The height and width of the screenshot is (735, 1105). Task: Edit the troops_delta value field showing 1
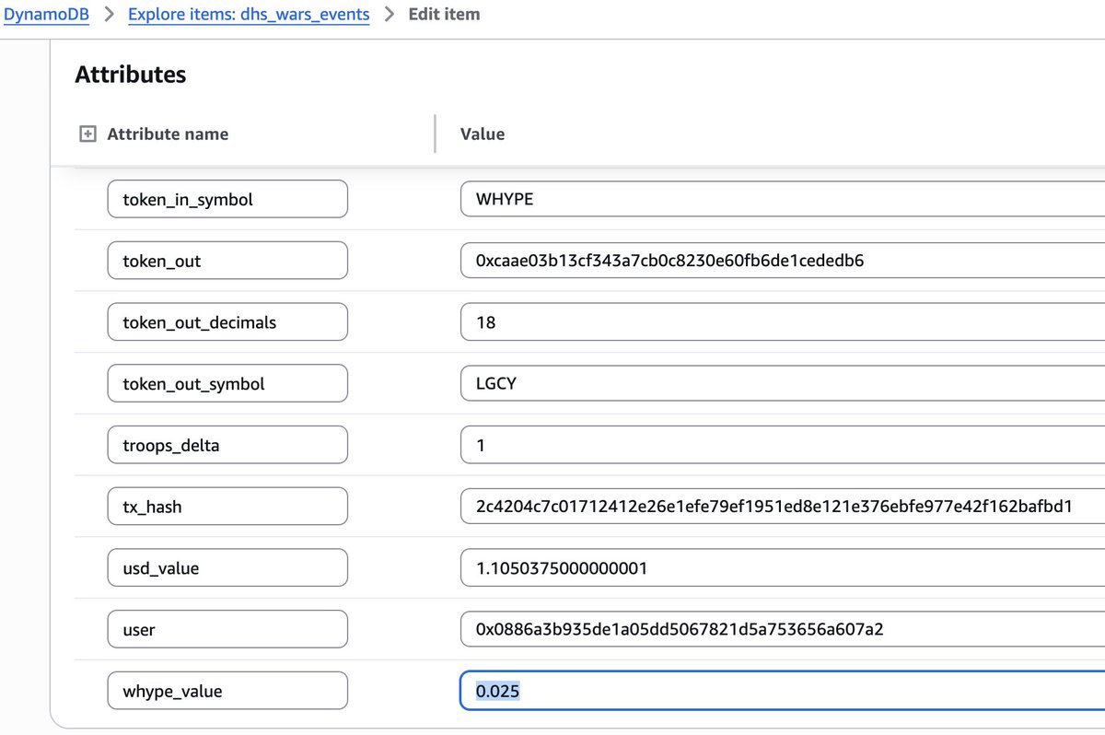coord(783,445)
